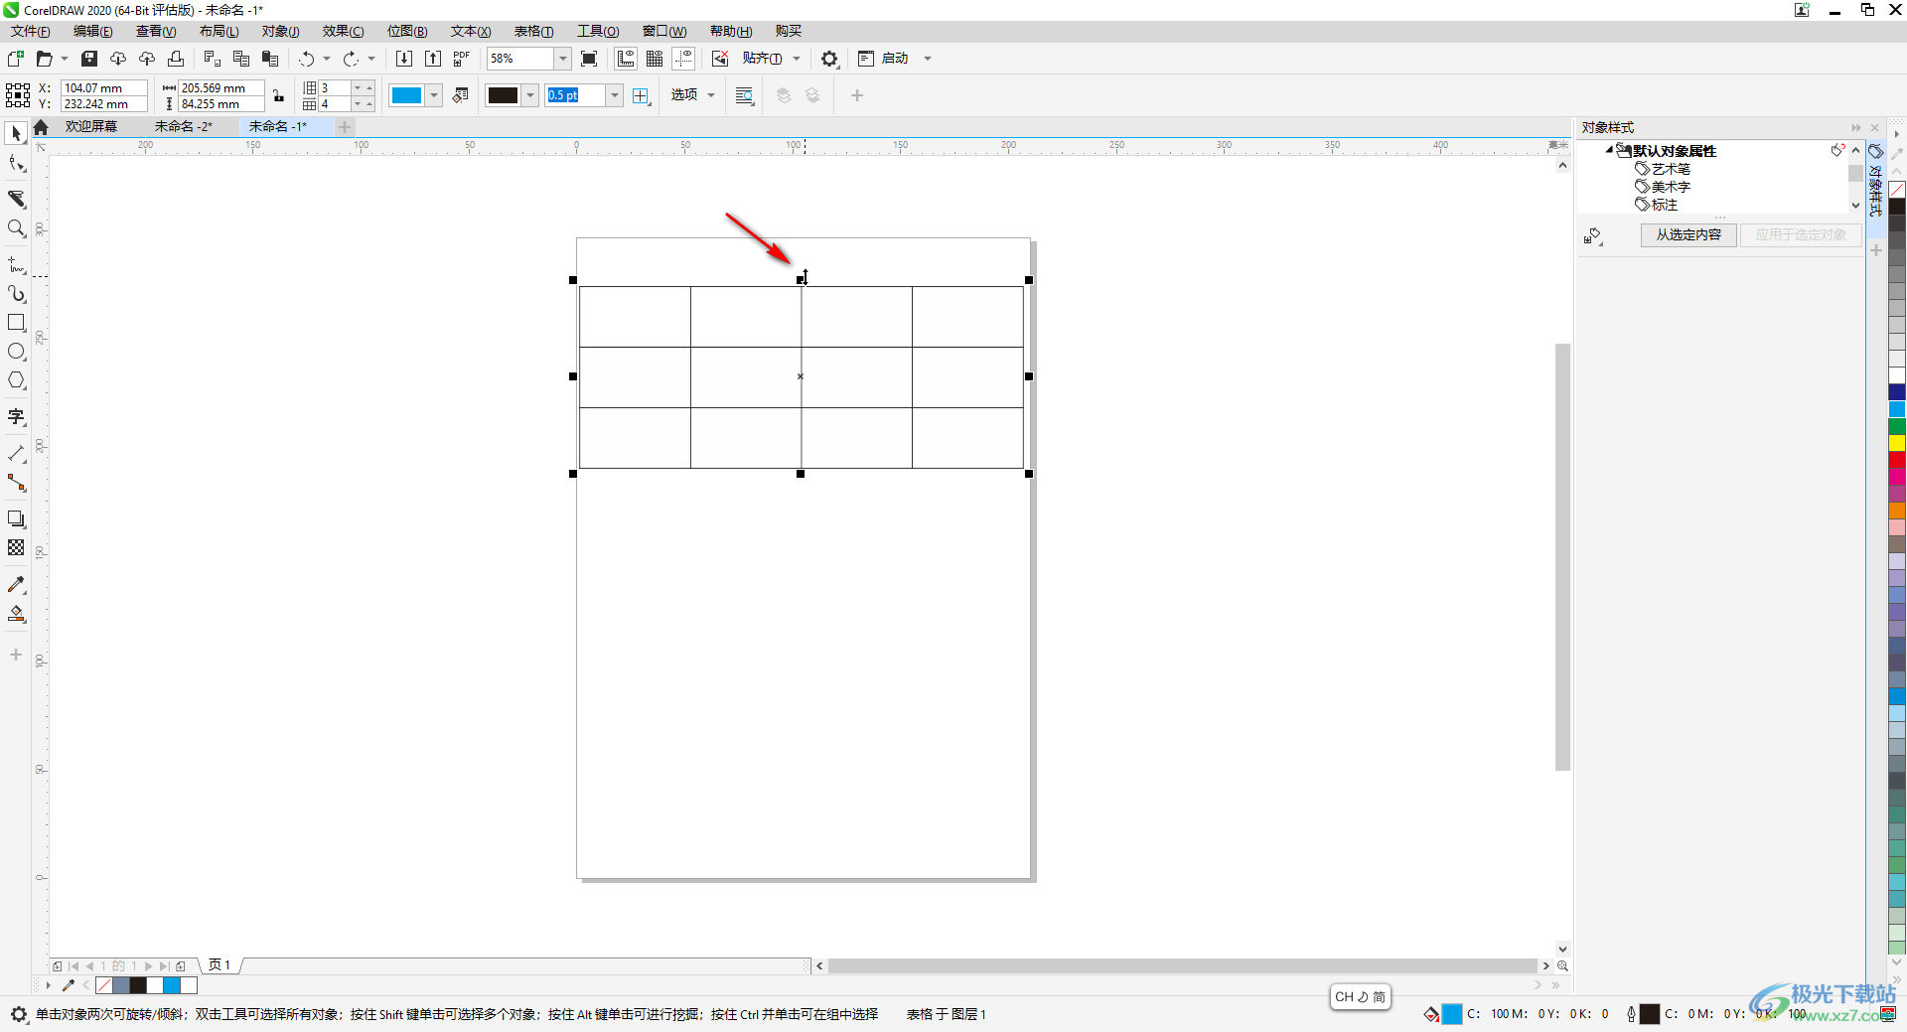Toggle the lock ratio padlock
The width and height of the screenshot is (1907, 1032).
coord(279,95)
